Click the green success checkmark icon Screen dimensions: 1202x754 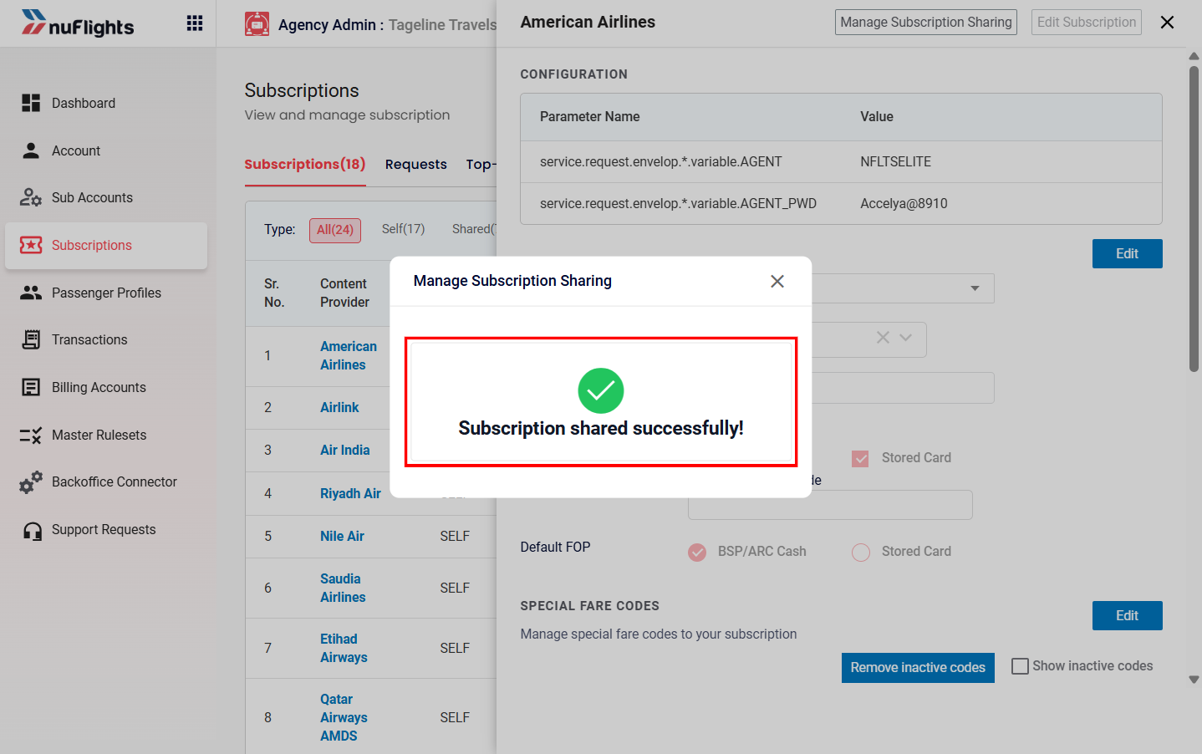click(x=601, y=390)
